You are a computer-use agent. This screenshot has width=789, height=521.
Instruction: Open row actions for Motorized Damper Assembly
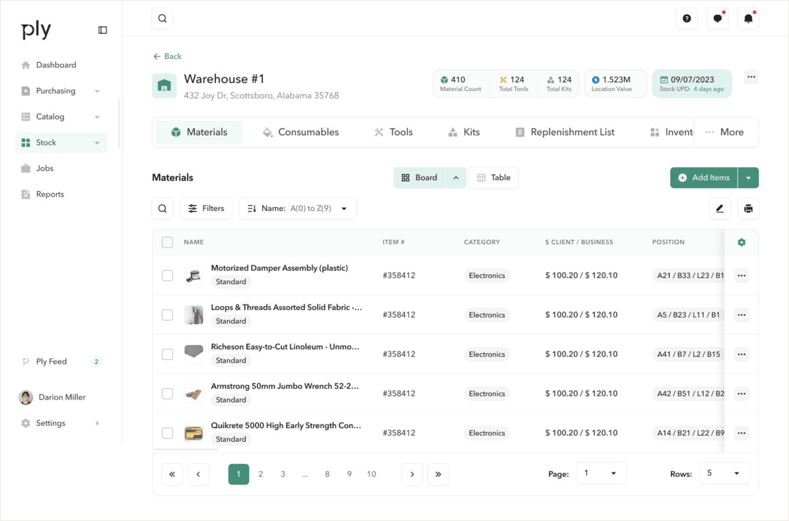point(741,276)
